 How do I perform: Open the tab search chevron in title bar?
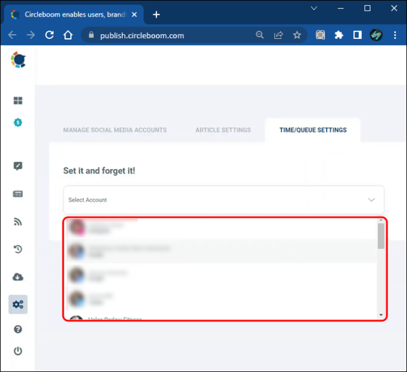pos(314,8)
